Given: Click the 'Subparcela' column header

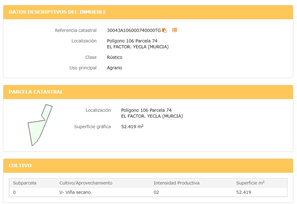Looking at the screenshot, I should [x=25, y=183].
